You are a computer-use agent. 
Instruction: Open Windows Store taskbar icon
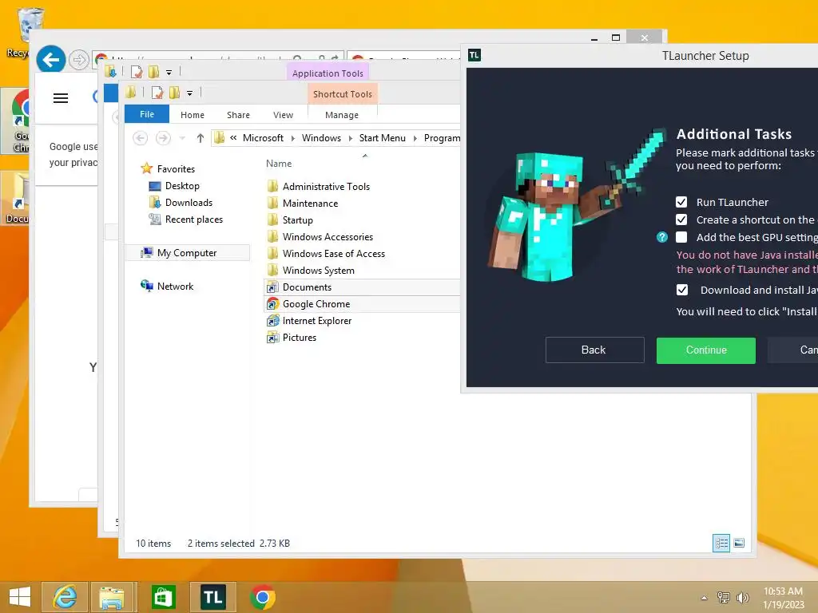click(x=163, y=597)
